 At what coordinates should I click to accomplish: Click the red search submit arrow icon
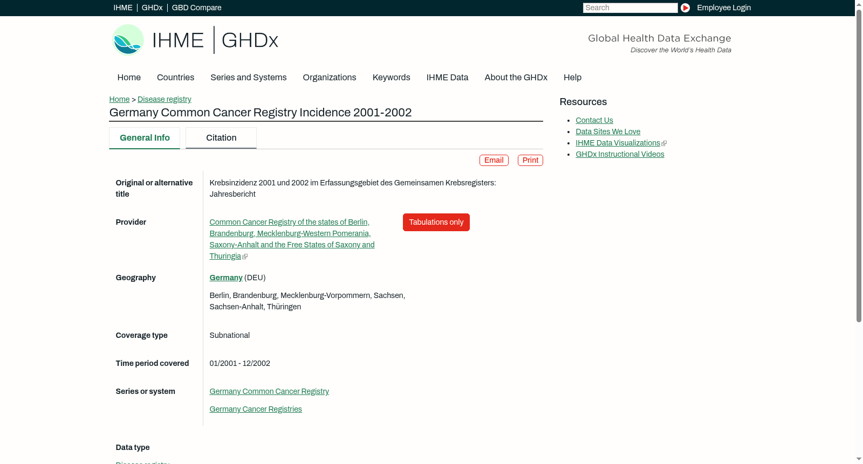pos(685,8)
